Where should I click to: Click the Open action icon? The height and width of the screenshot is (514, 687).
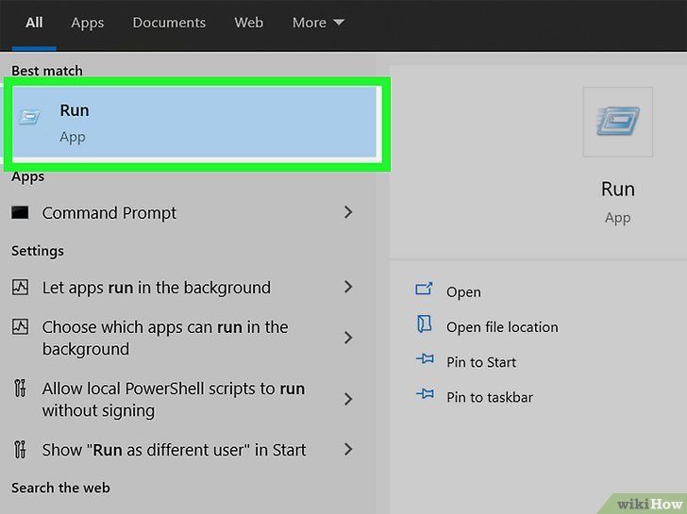tap(424, 290)
